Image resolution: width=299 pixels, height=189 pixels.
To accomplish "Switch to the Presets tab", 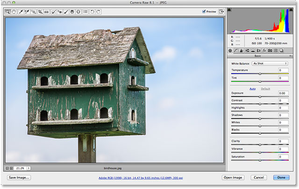I will coord(276,51).
